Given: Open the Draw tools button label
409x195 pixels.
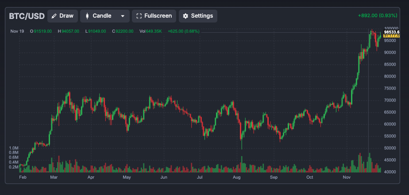Looking at the screenshot, I should [x=66, y=16].
